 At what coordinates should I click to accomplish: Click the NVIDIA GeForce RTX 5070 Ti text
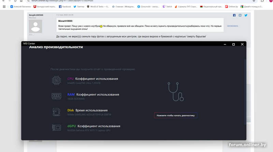tap(89, 130)
